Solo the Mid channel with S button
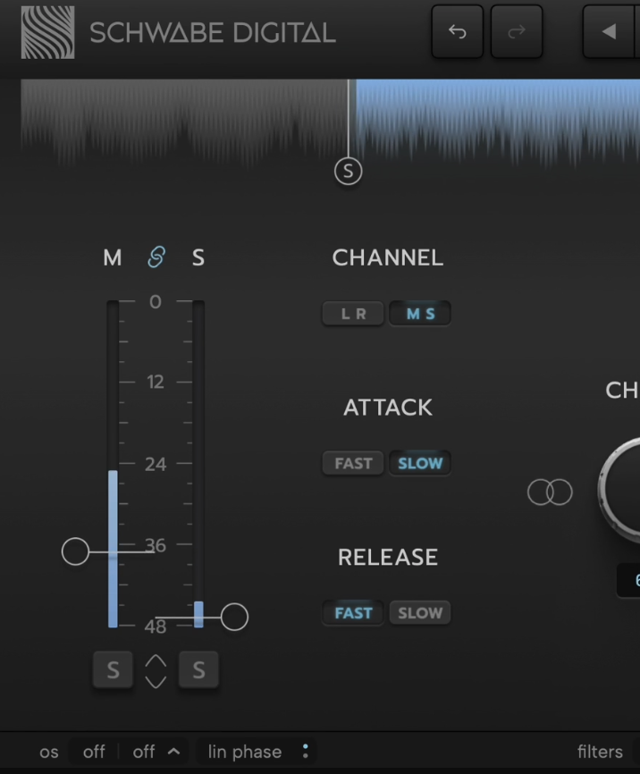Viewport: 640px width, 774px height. (x=114, y=669)
